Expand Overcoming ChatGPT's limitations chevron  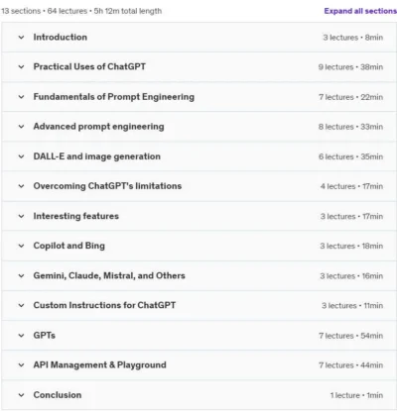point(21,186)
